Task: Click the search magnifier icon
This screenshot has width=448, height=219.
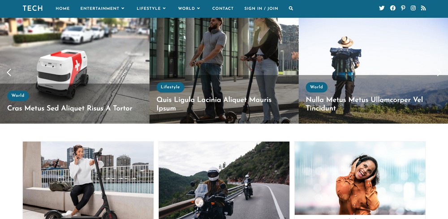Action: [x=291, y=8]
